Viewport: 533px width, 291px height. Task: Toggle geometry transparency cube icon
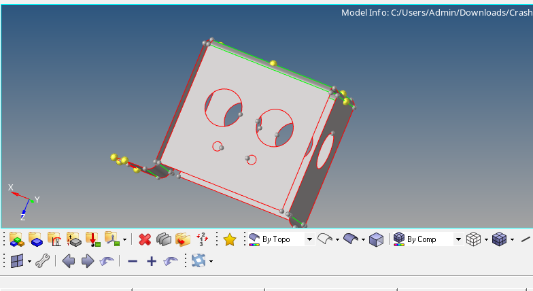377,239
